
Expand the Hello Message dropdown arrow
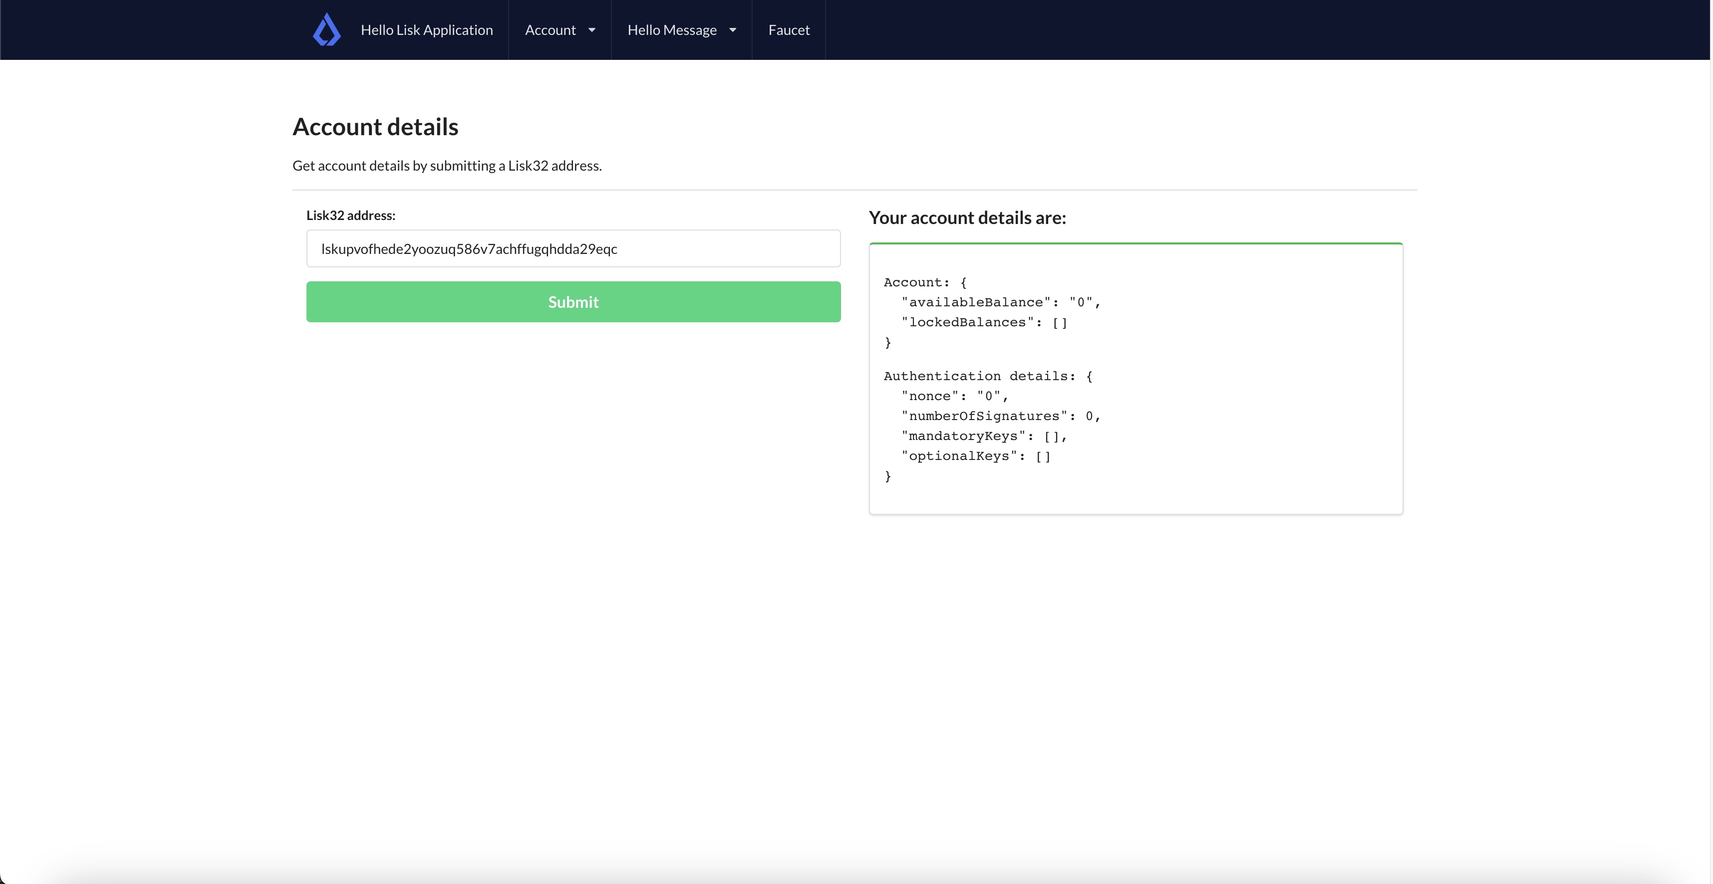[x=733, y=30]
